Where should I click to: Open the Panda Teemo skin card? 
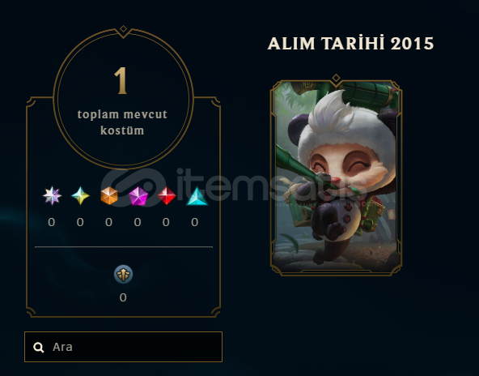tap(336, 177)
